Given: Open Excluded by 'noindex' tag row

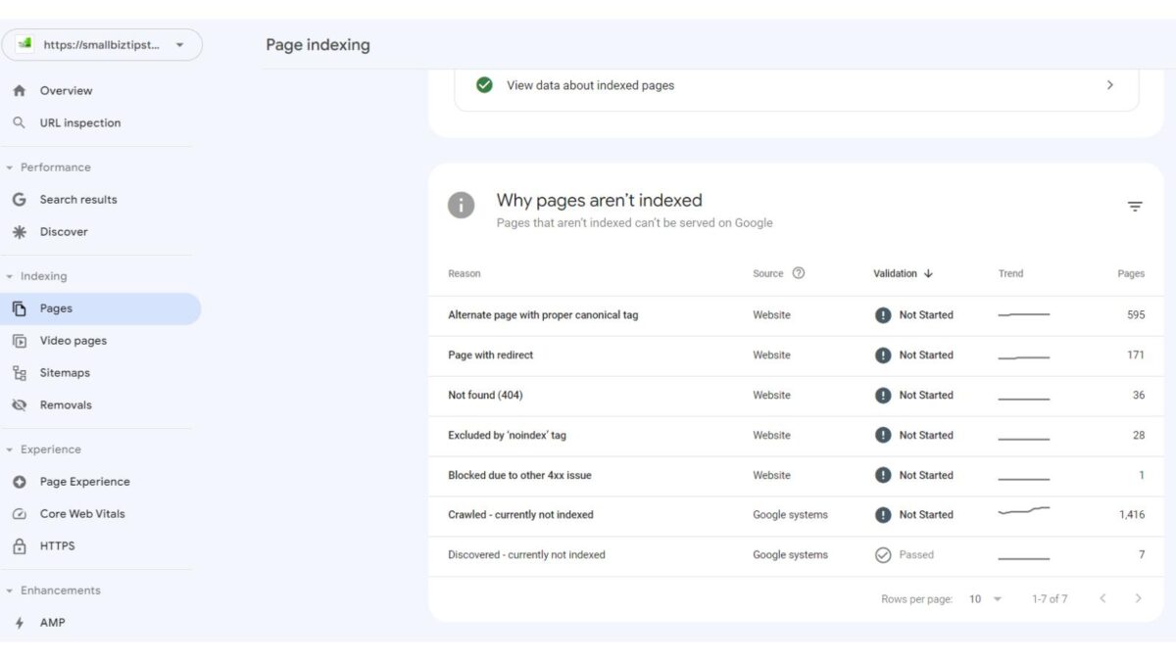Looking at the screenshot, I should click(796, 436).
